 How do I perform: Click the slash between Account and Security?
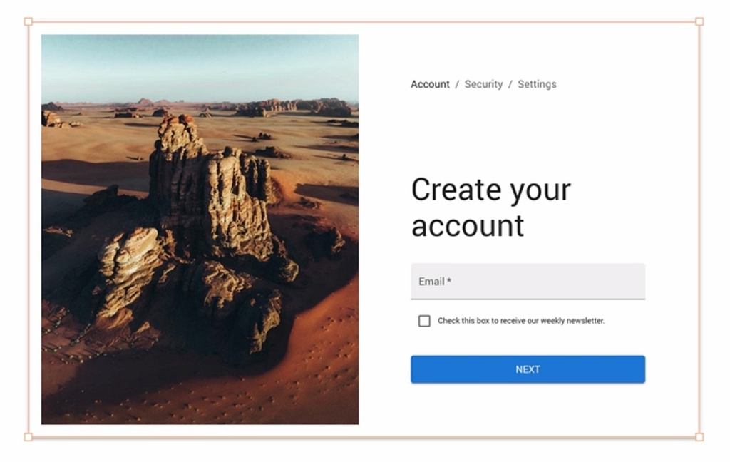coord(457,84)
